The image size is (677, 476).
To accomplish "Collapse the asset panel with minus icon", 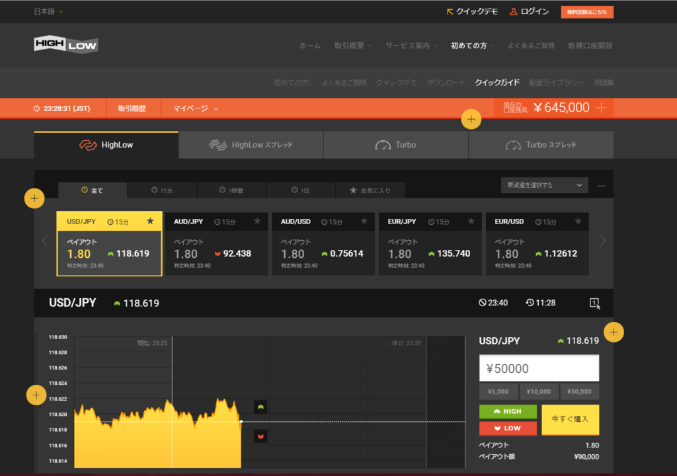I will (601, 186).
